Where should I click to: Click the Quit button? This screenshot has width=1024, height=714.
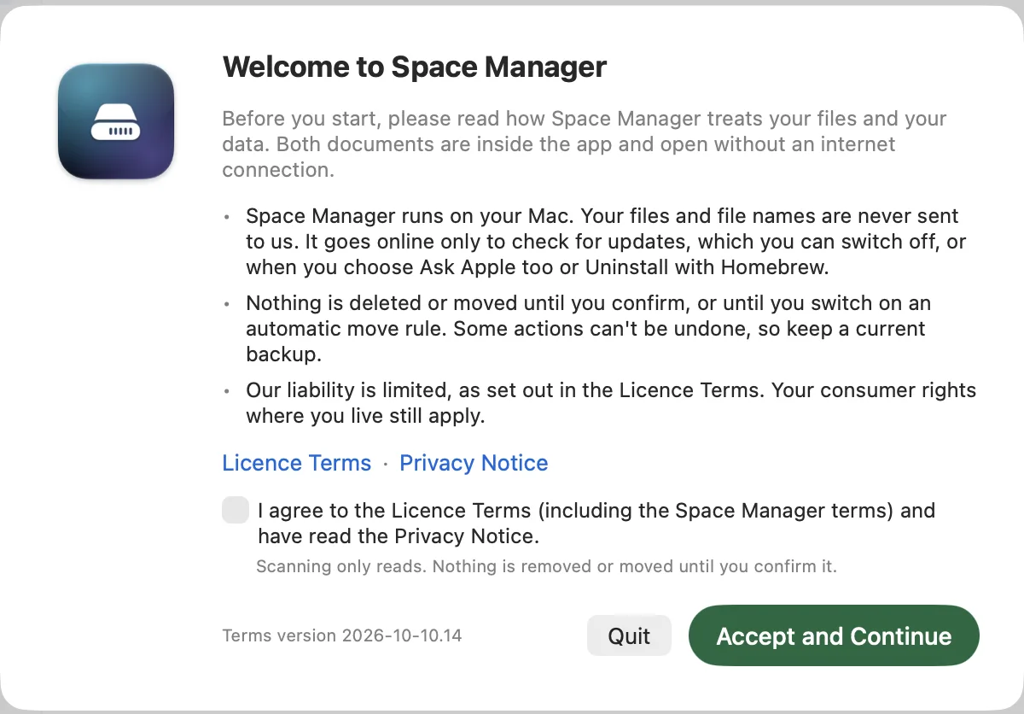coord(629,636)
